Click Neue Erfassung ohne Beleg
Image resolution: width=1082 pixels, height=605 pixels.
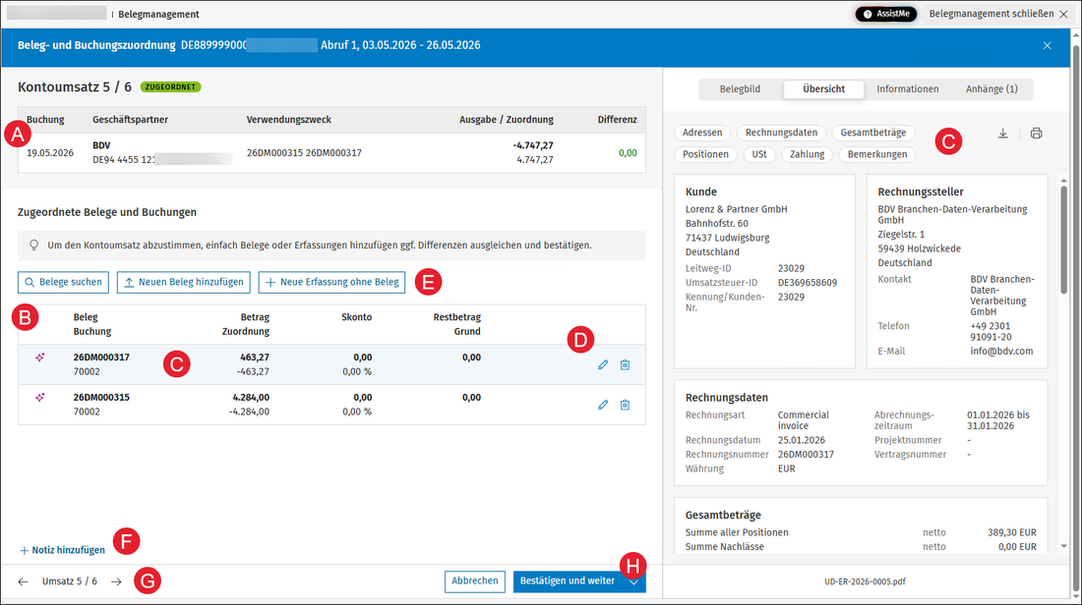pyautogui.click(x=331, y=282)
